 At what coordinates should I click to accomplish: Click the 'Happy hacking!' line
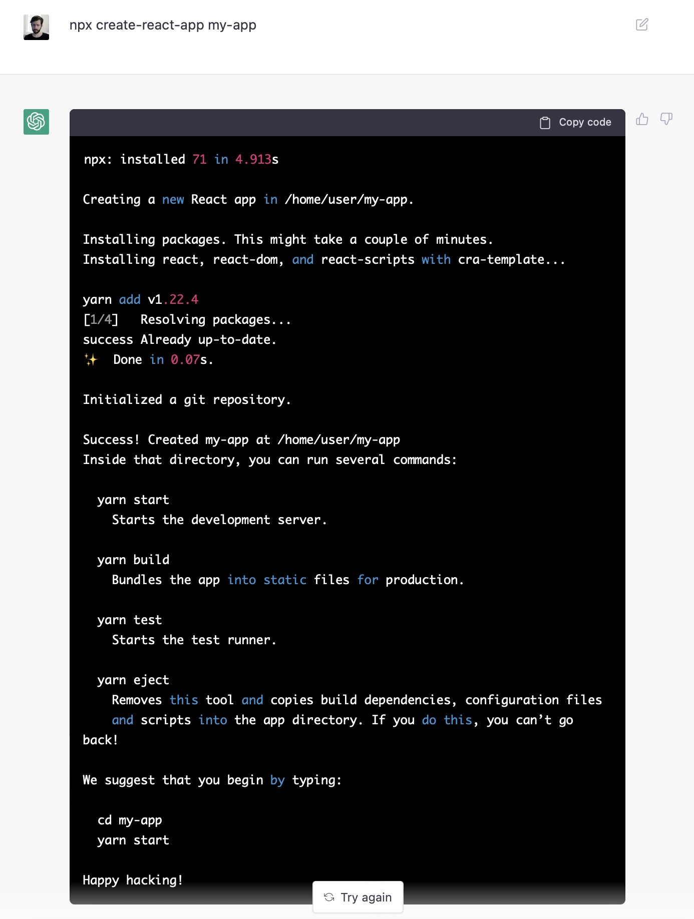pyautogui.click(x=133, y=880)
